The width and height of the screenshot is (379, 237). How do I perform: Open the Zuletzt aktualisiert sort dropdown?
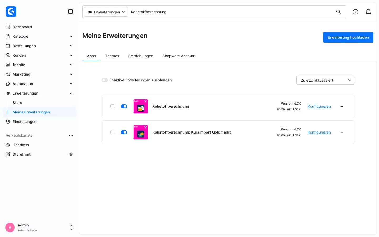pos(325,80)
